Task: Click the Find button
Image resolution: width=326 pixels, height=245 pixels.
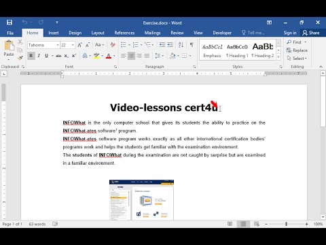Action: pos(294,42)
